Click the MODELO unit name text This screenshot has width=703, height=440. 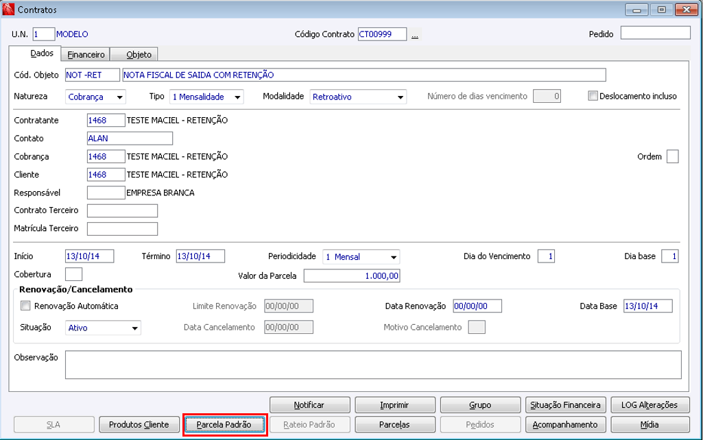pos(72,34)
